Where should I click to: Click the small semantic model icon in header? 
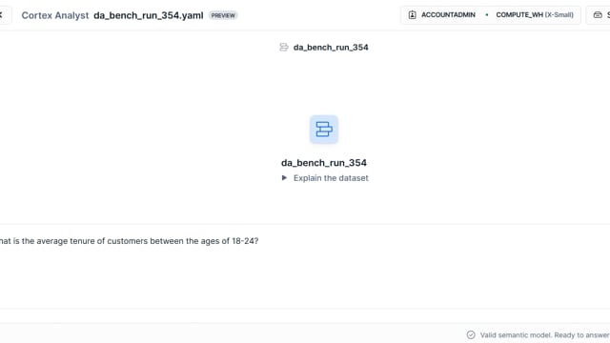pyautogui.click(x=284, y=47)
